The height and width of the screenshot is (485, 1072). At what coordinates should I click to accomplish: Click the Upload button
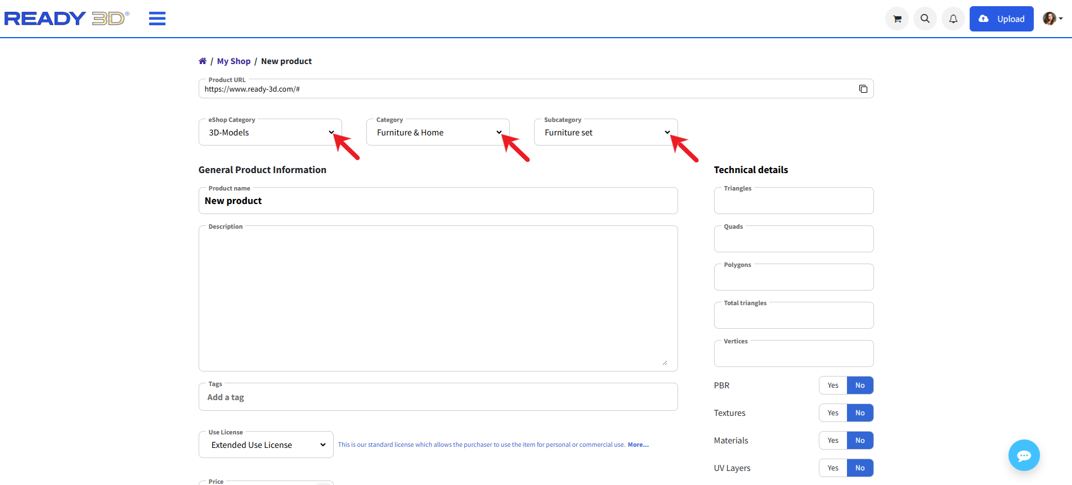1002,19
